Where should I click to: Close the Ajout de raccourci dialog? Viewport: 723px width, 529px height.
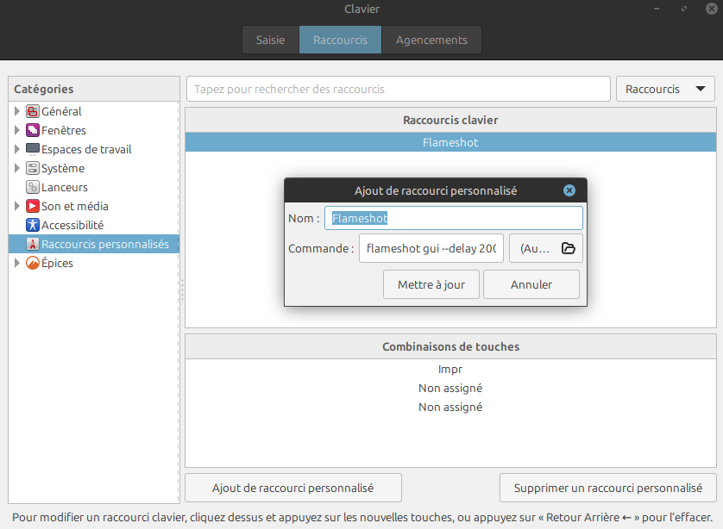569,190
